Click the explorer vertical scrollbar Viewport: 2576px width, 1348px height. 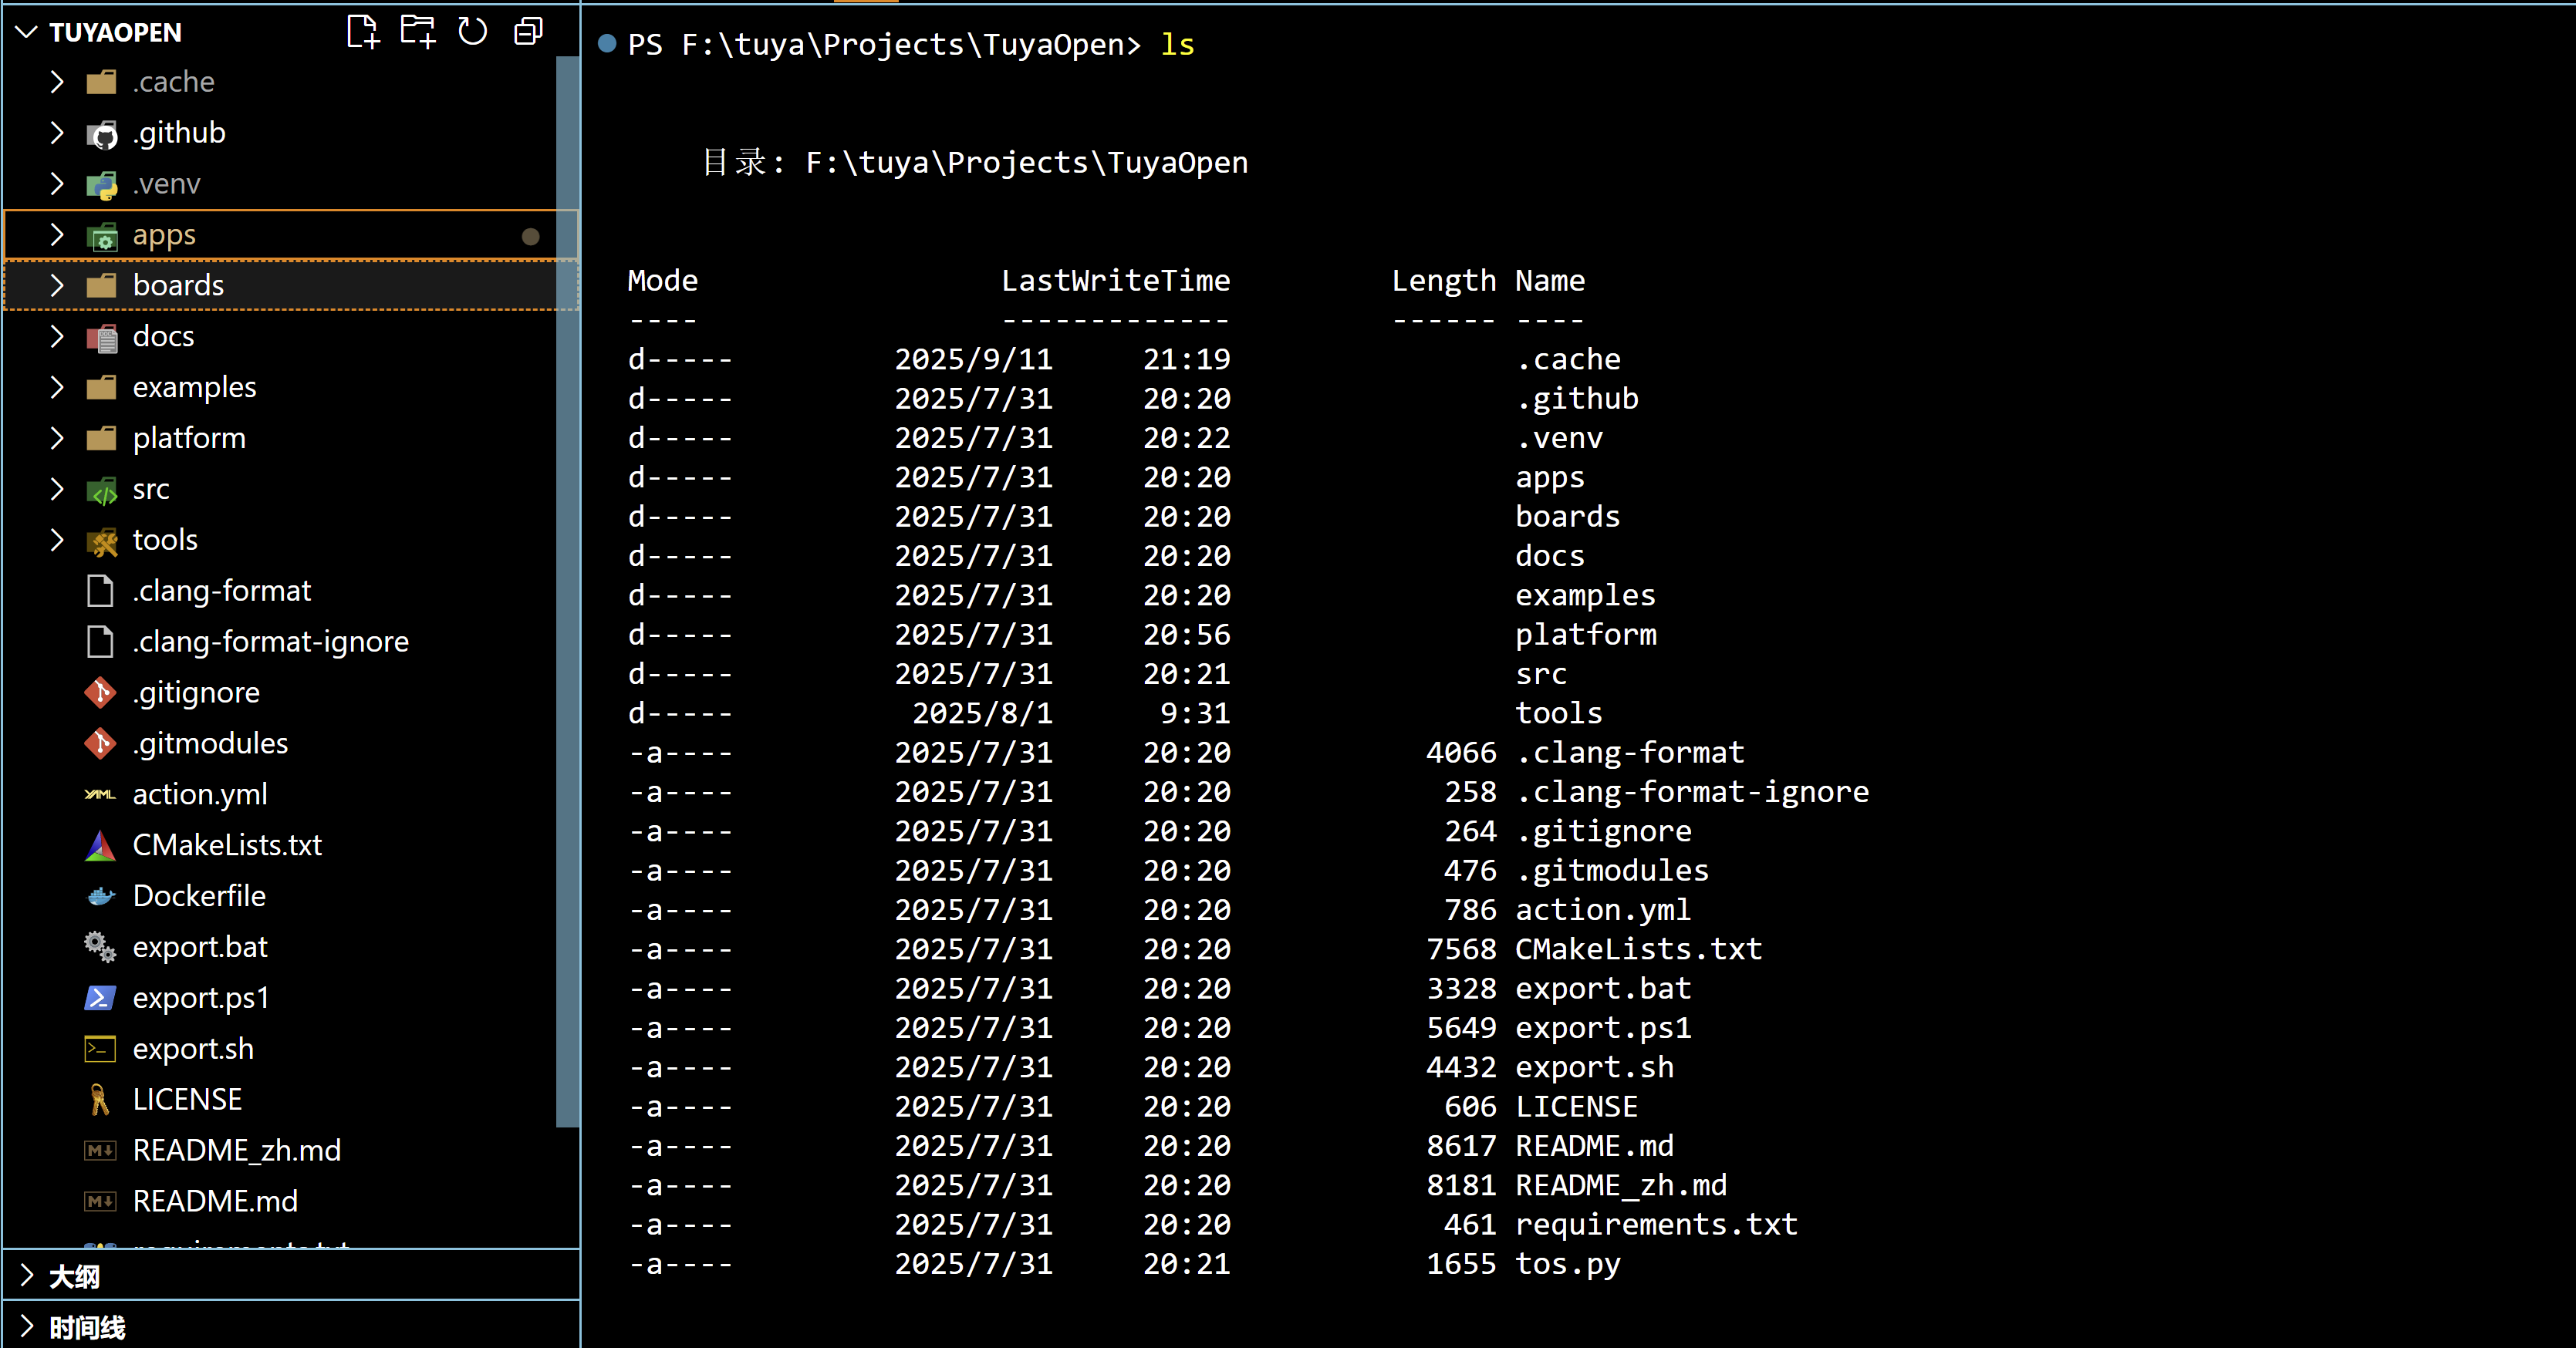click(567, 599)
